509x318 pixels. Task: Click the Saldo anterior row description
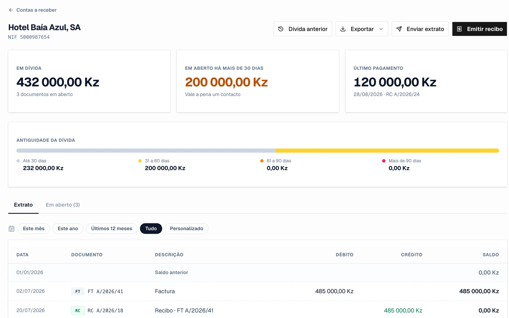pyautogui.click(x=171, y=273)
